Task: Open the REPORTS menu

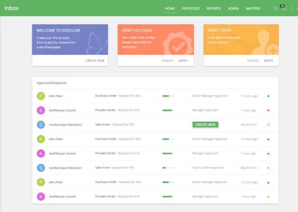Action: [x=214, y=9]
